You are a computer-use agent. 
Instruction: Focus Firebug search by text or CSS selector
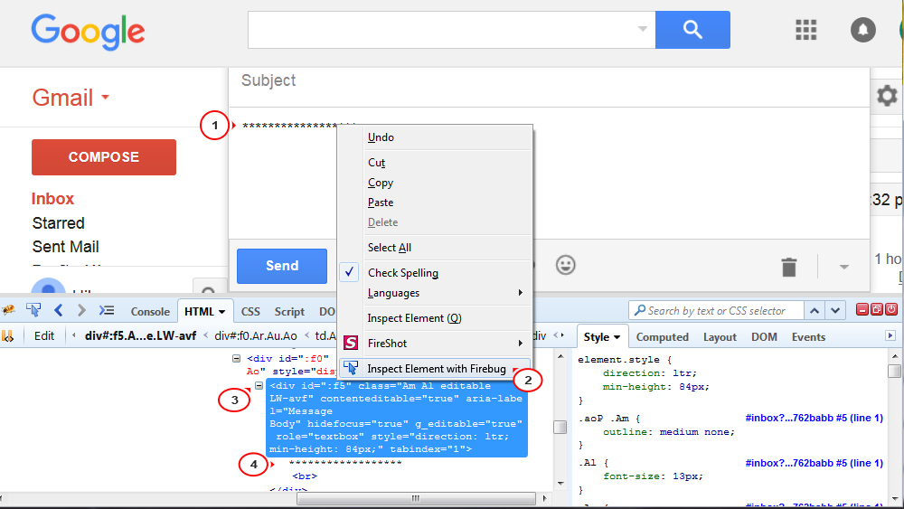[x=715, y=311]
